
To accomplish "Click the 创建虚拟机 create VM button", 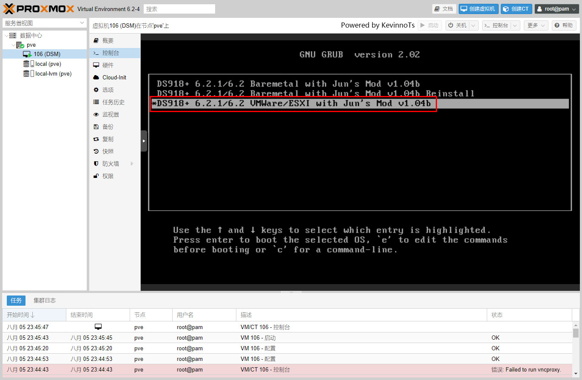I will [478, 9].
